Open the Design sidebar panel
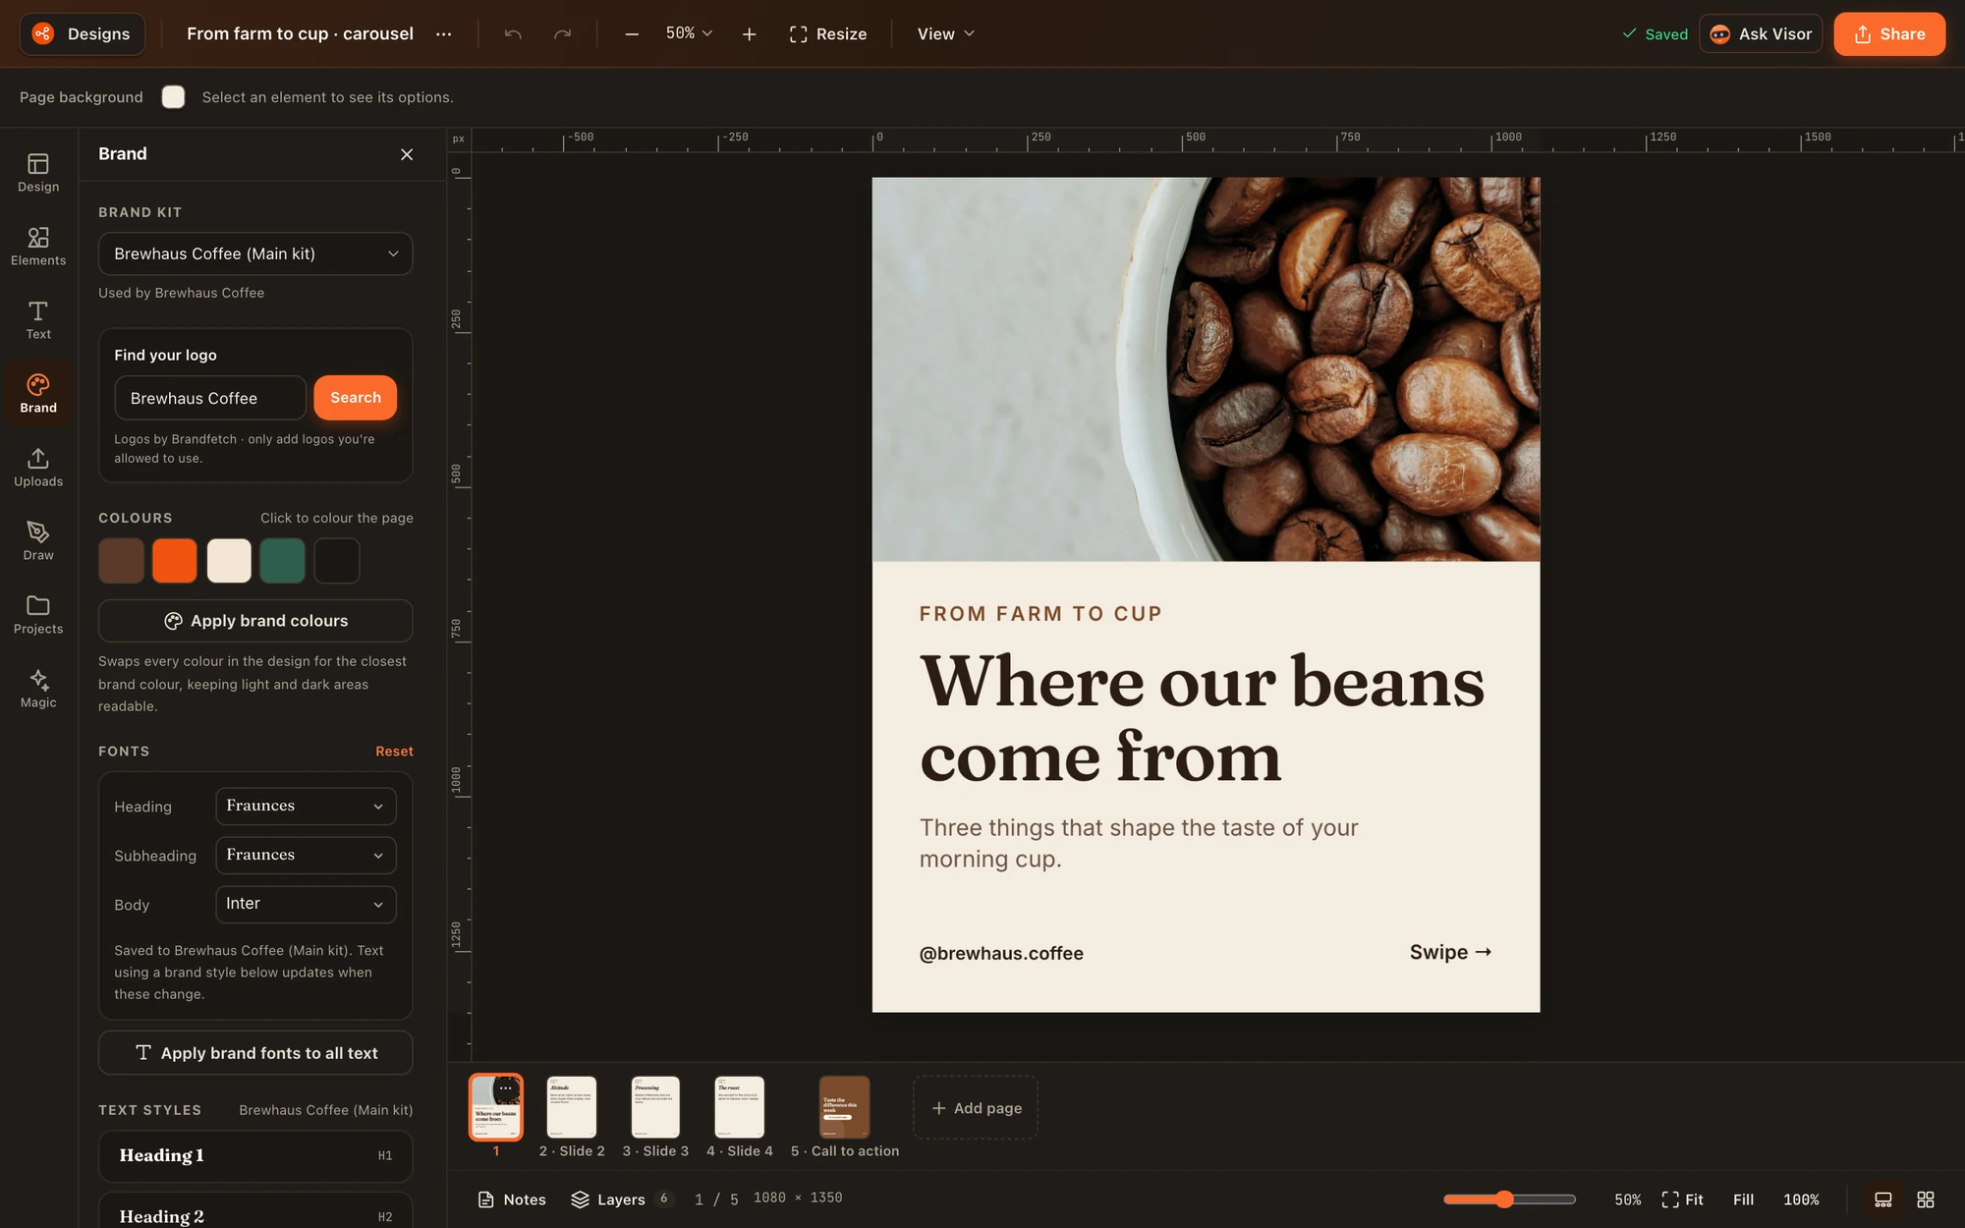Viewport: 1965px width, 1228px height. click(38, 172)
